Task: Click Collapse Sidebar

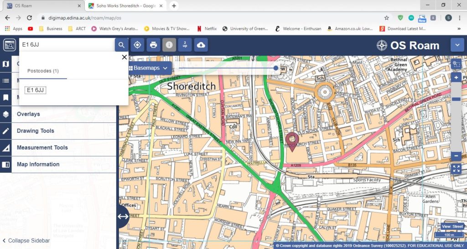Action: click(x=26, y=241)
